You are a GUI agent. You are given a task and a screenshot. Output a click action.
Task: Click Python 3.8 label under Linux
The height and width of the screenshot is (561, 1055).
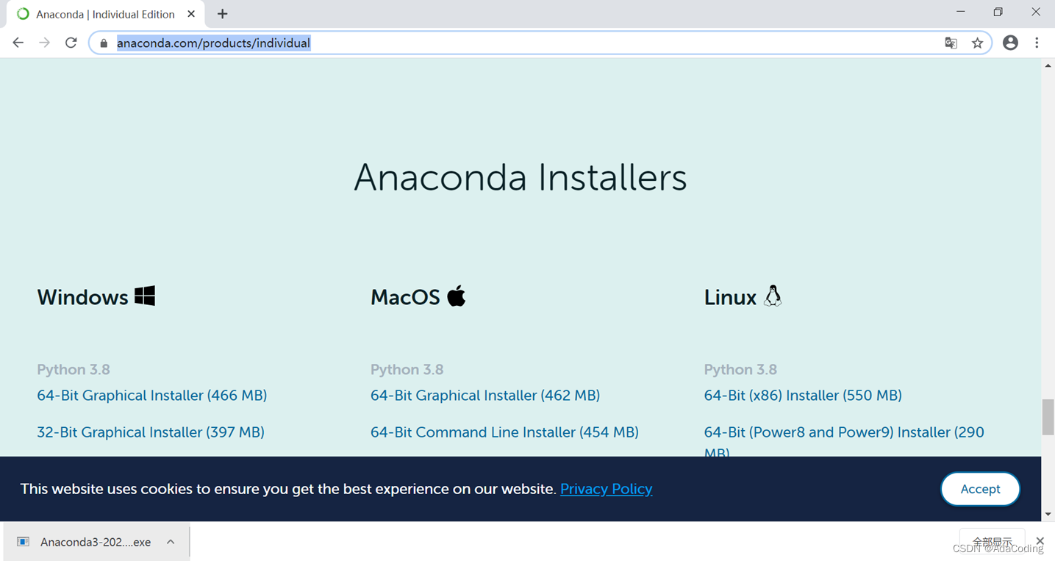point(740,369)
